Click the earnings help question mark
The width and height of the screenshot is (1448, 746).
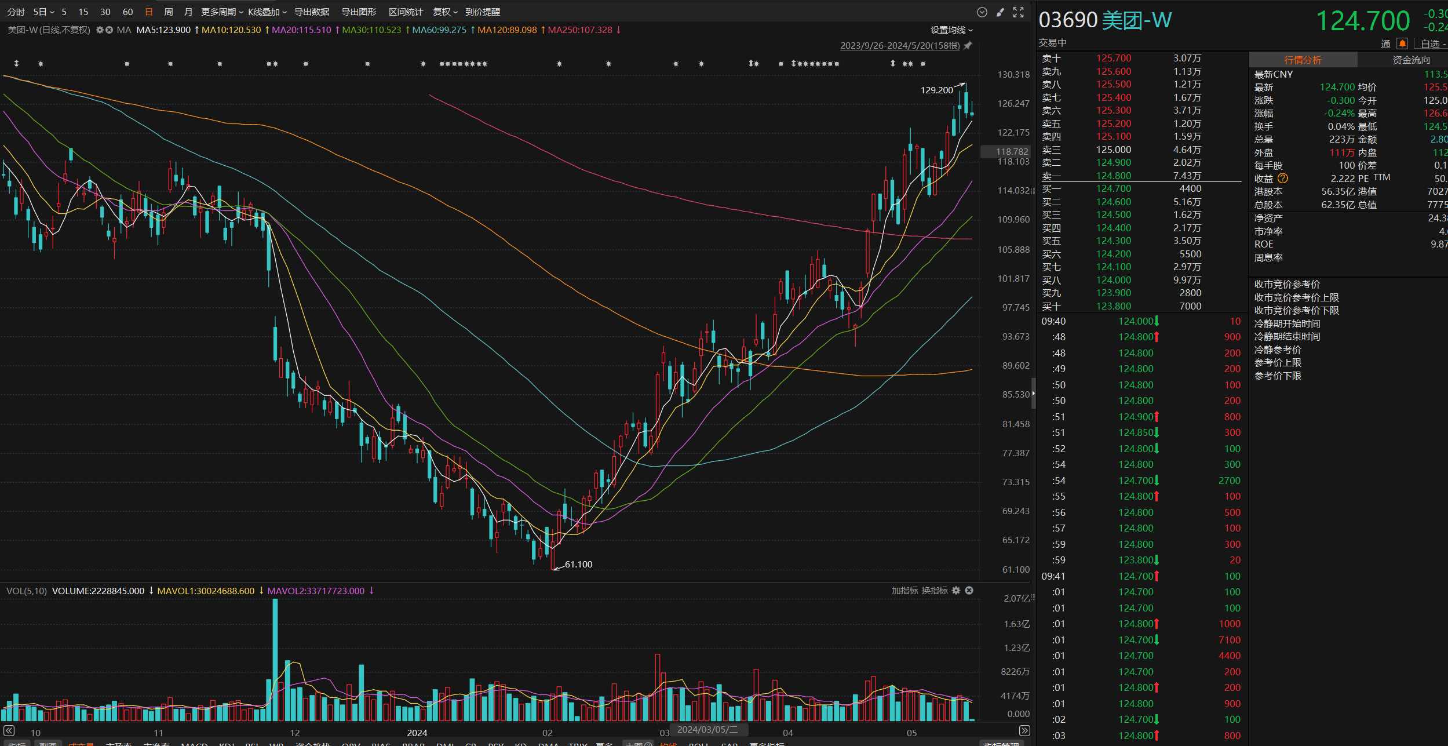pos(1283,178)
